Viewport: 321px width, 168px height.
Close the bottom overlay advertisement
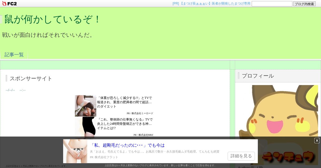317,141
